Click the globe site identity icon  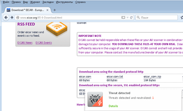point(18,18)
